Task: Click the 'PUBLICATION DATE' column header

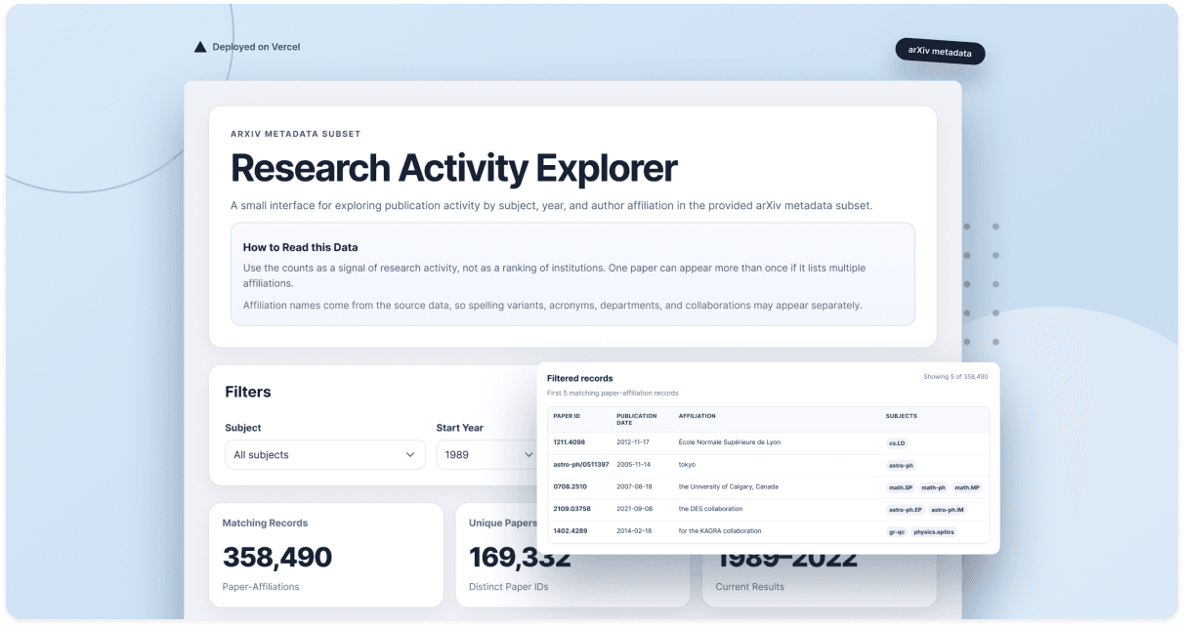Action: 637,419
